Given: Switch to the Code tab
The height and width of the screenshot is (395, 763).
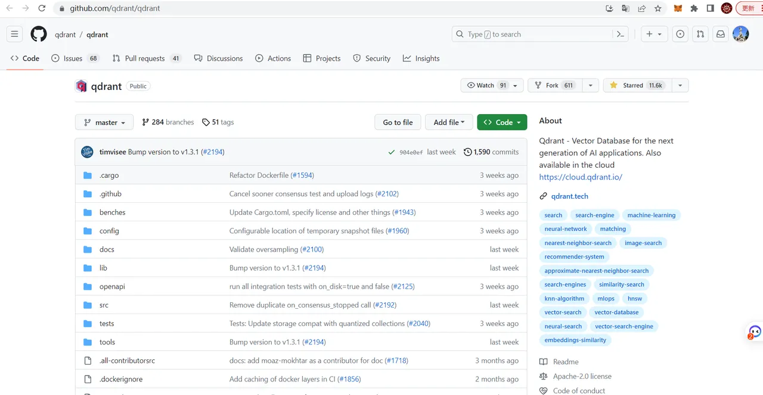Looking at the screenshot, I should coord(25,58).
